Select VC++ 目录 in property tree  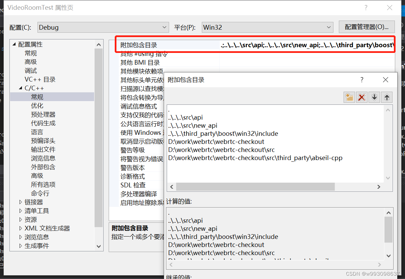pos(40,80)
